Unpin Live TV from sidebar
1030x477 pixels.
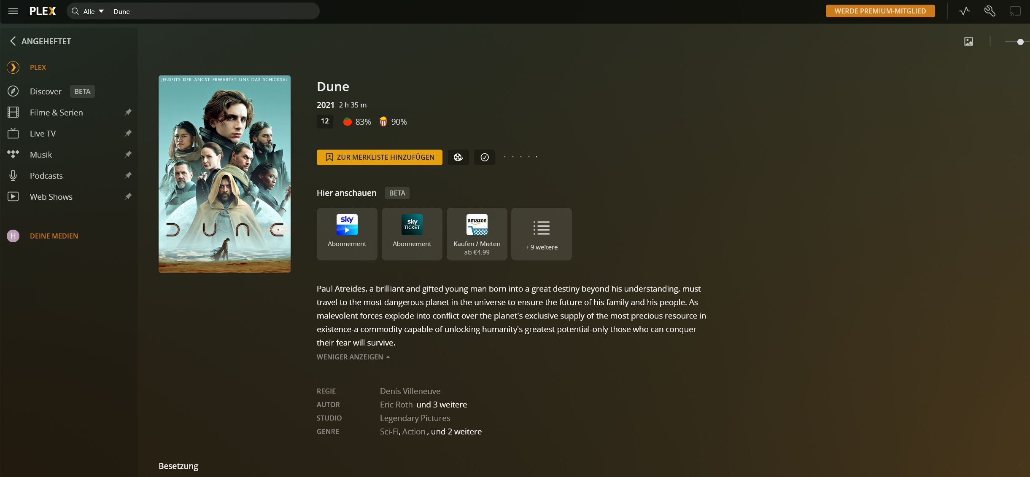tap(128, 133)
